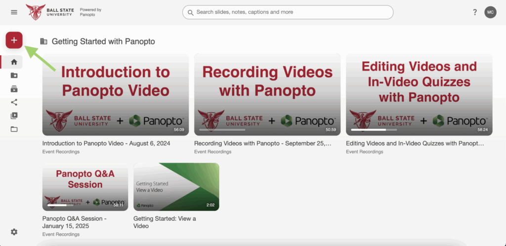This screenshot has width=506, height=246.
Task: Open Event Recordings under Recording Videos with Panopto
Action: (212, 152)
